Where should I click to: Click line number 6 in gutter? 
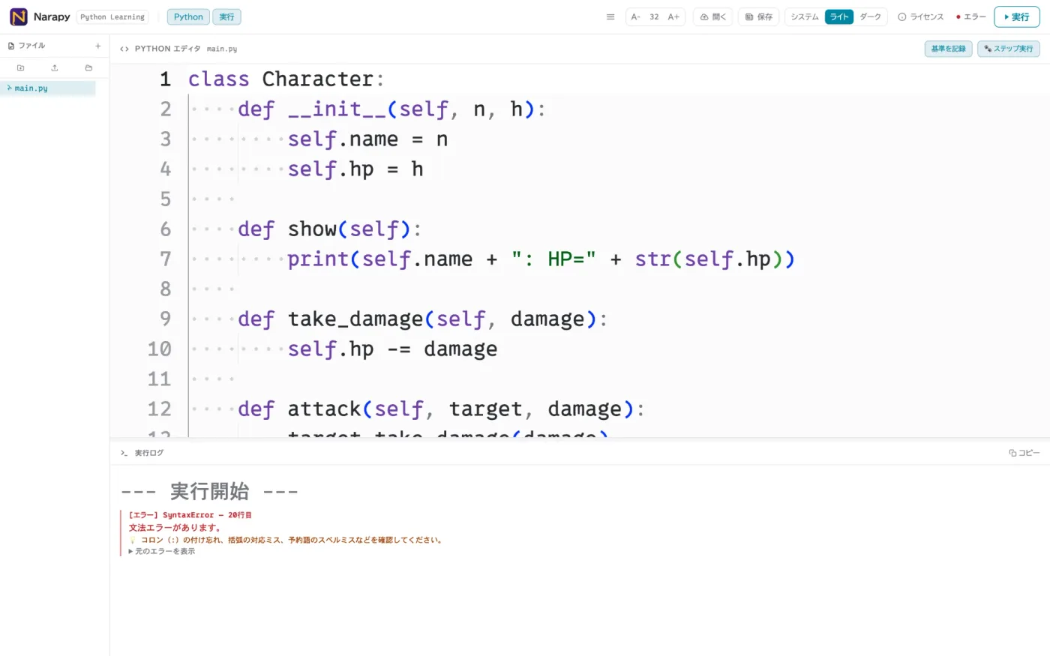pos(166,229)
